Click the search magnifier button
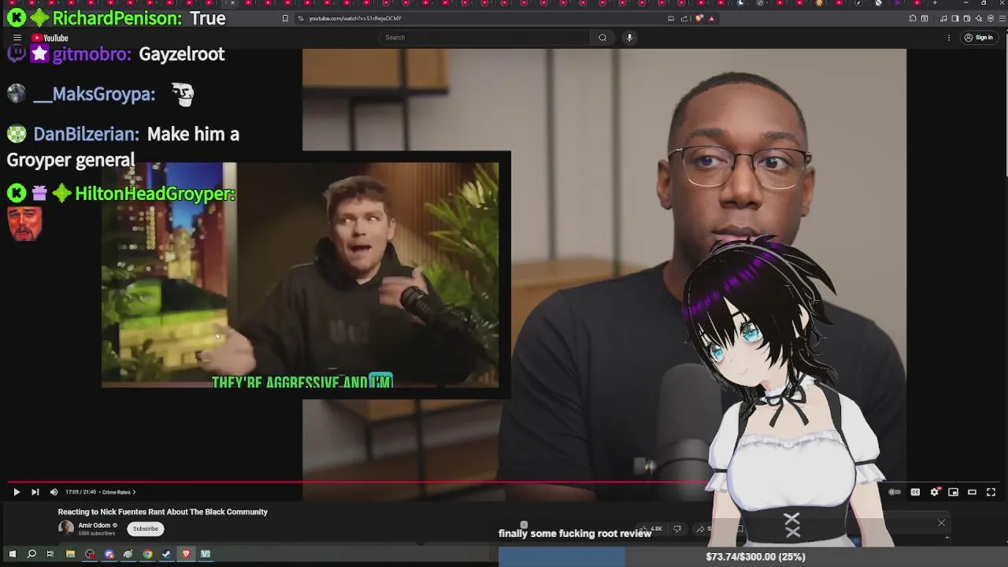Image resolution: width=1008 pixels, height=567 pixels. [x=602, y=38]
